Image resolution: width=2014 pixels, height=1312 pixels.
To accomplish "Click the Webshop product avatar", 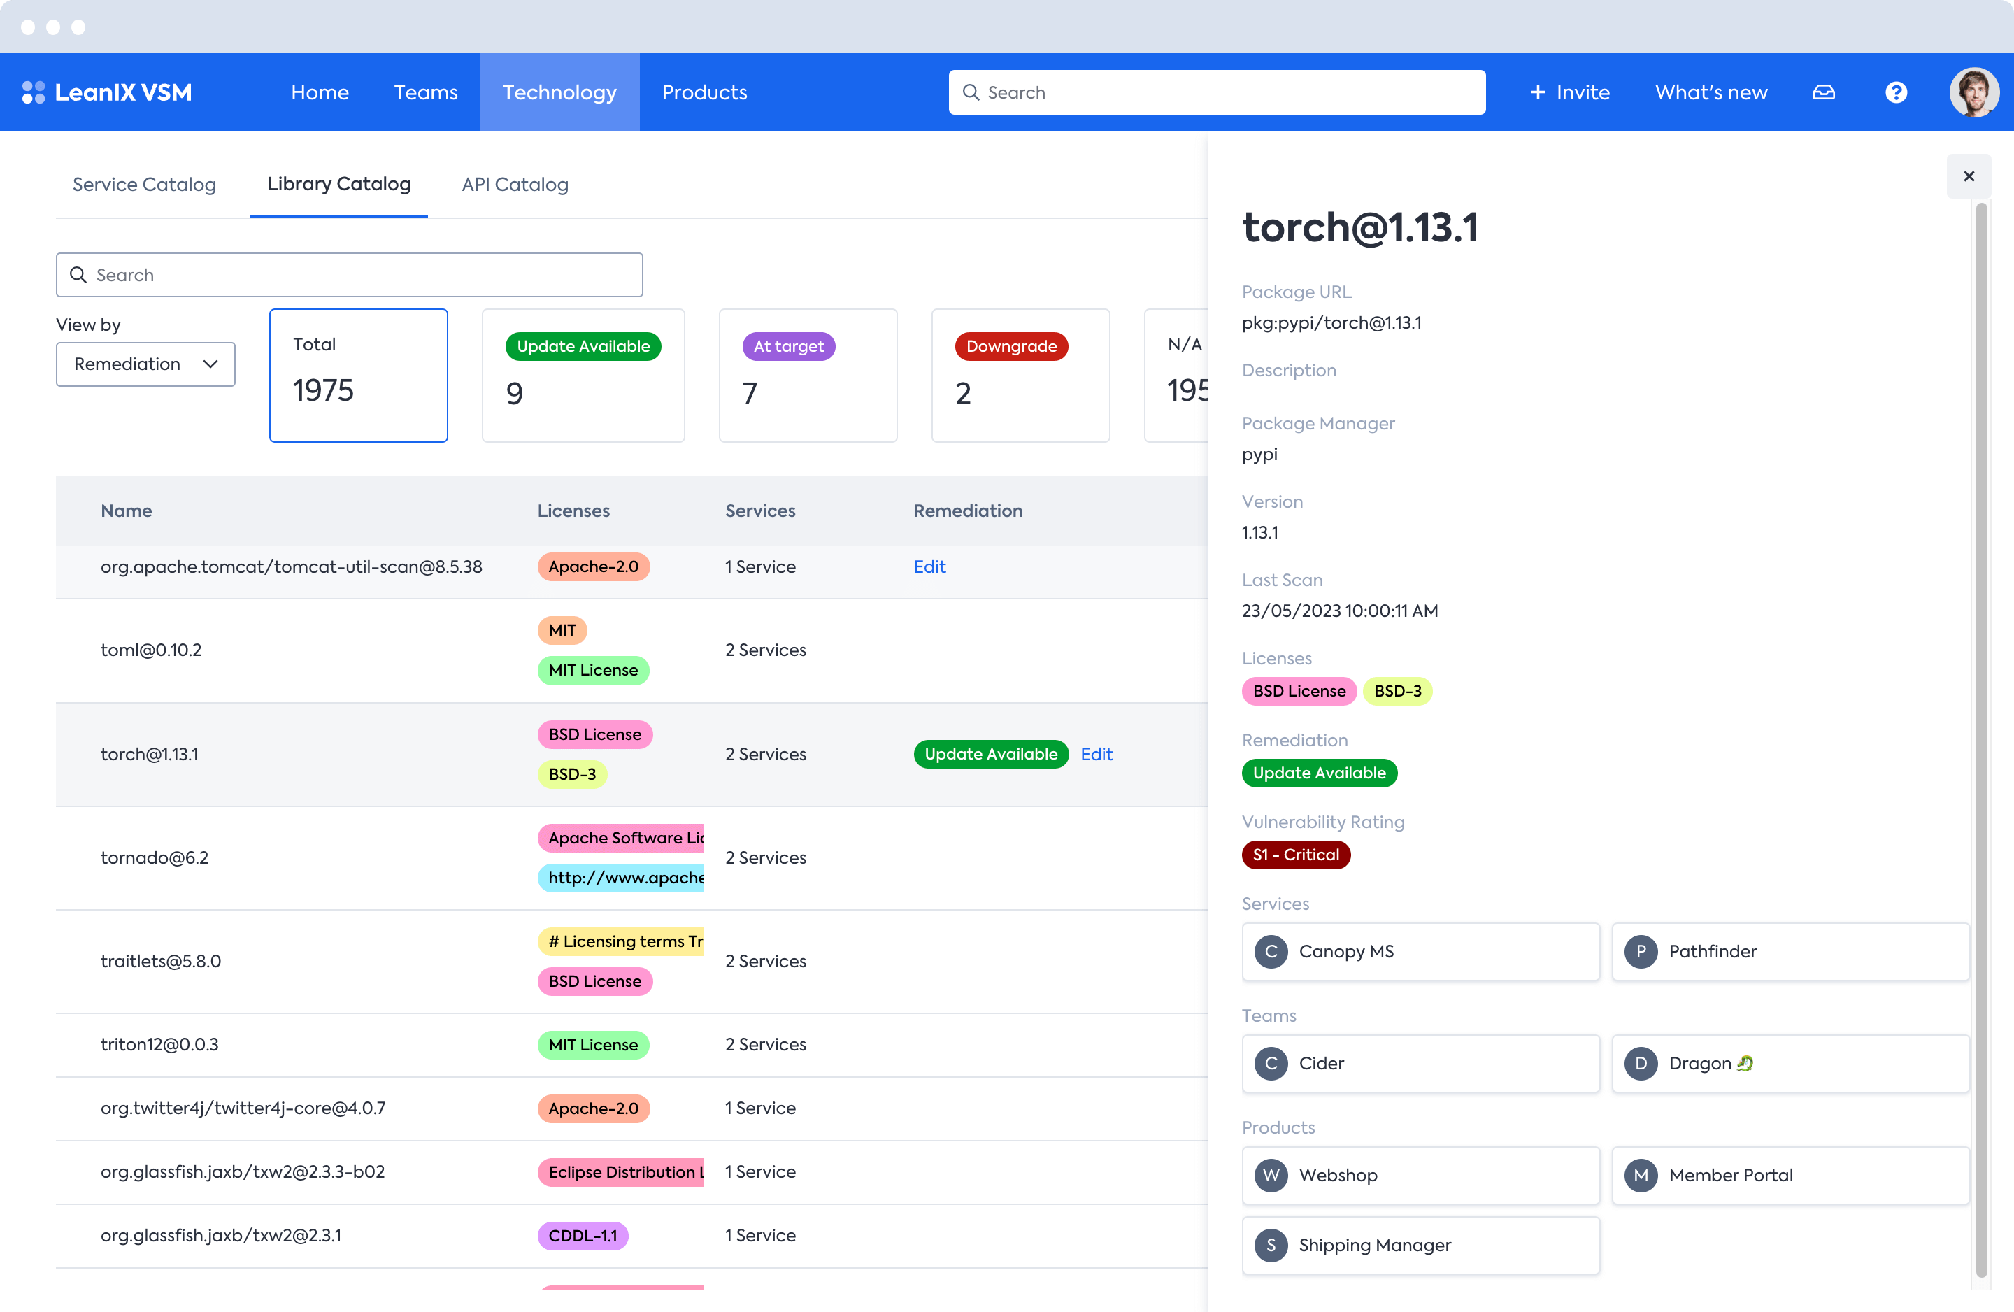I will coord(1271,1175).
